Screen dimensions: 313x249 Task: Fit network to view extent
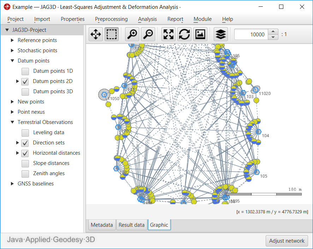coord(169,34)
